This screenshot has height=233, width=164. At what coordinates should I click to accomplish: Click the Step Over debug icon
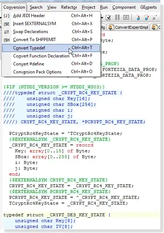[x=147, y=17]
